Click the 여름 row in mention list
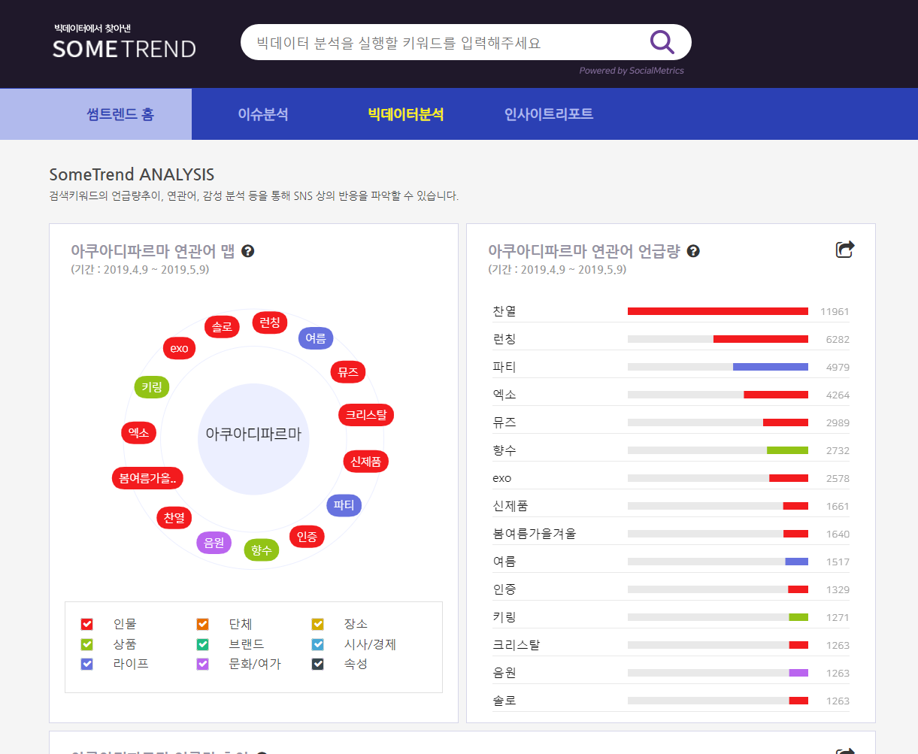Viewport: 918px width, 754px height. 671,562
